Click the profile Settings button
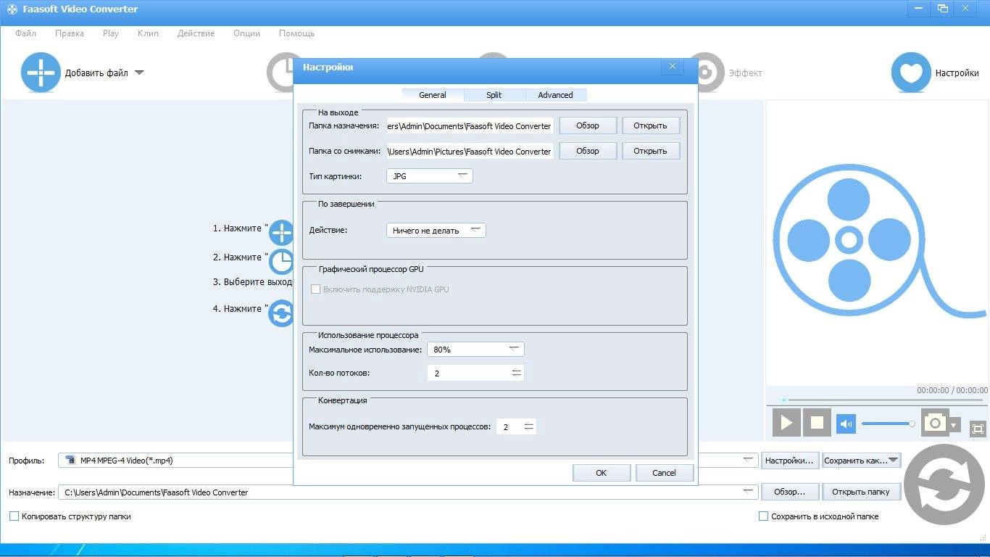This screenshot has height=557, width=990. pos(790,460)
